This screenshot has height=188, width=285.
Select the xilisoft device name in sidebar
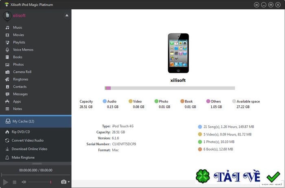(x=19, y=15)
